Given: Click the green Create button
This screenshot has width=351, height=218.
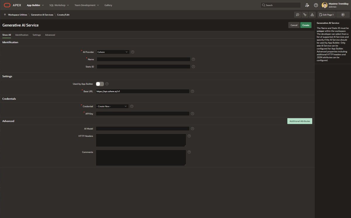Looking at the screenshot, I should pos(306,25).
